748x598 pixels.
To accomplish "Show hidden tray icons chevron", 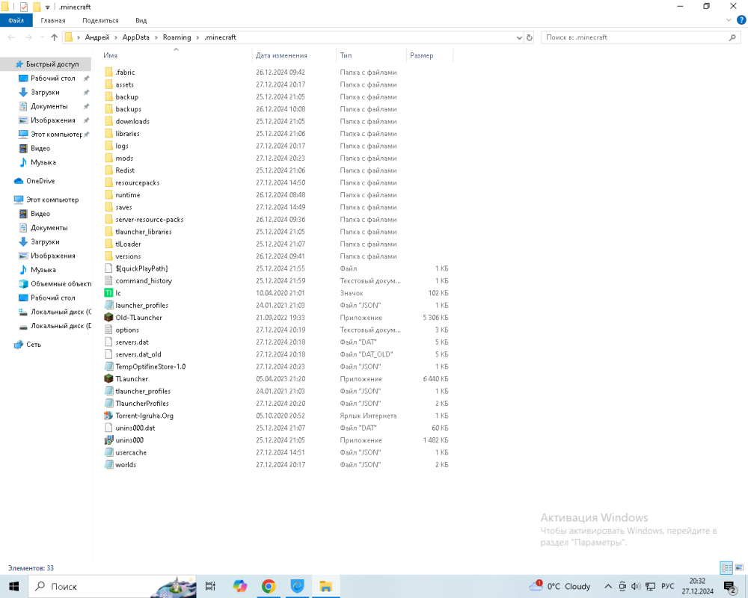I will (x=608, y=586).
